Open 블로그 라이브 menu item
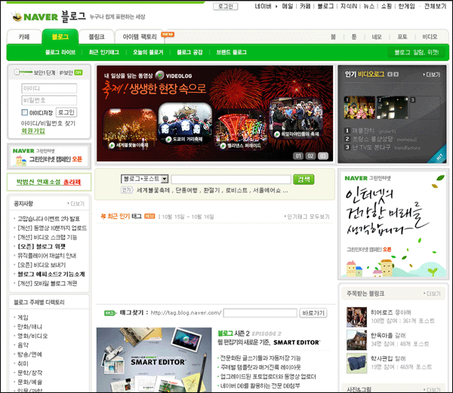This screenshot has width=453, height=393. tap(60, 52)
